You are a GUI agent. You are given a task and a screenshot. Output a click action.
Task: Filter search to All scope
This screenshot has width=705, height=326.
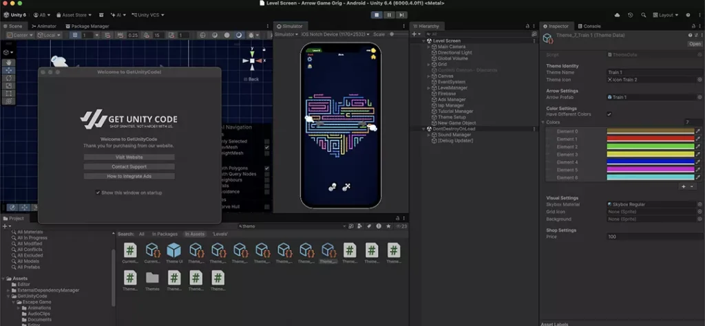tap(142, 234)
